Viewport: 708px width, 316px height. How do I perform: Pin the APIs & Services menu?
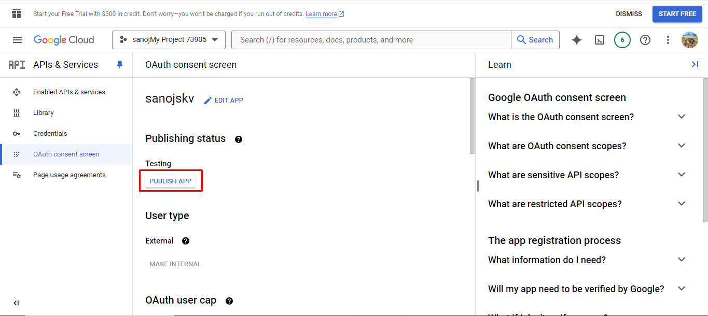pos(120,65)
